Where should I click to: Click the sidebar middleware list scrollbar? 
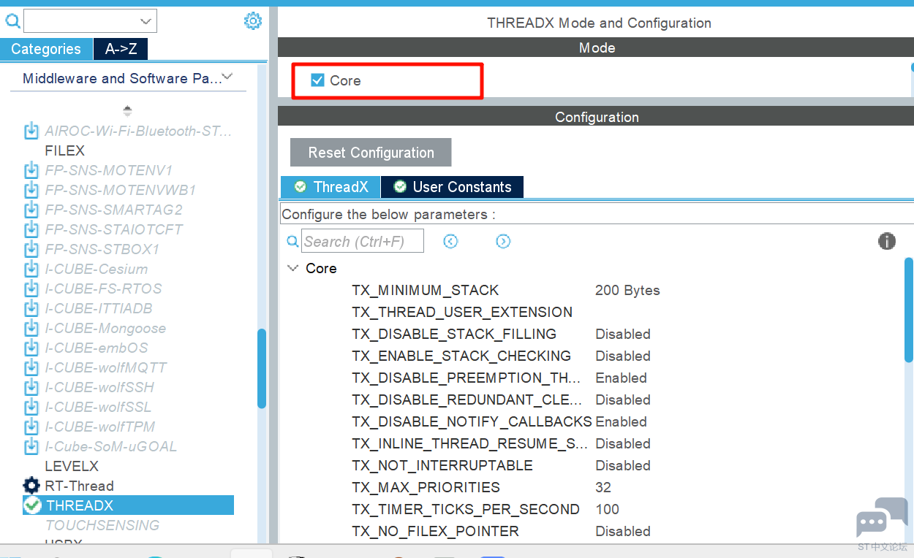pos(262,368)
